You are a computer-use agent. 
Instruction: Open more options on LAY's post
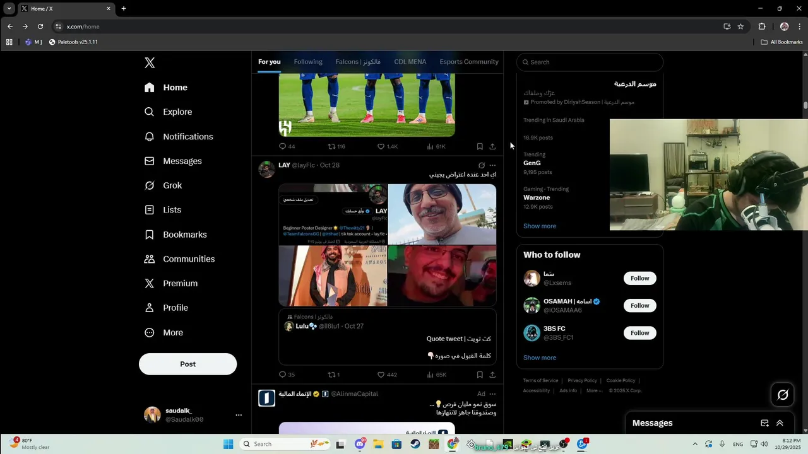(492, 165)
